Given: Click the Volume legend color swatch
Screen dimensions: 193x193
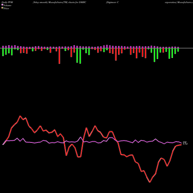Looking at the screenshot, I should tap(2, 5).
